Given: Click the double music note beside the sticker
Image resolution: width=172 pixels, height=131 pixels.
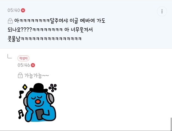Looking at the screenshot, I should coord(21,114).
